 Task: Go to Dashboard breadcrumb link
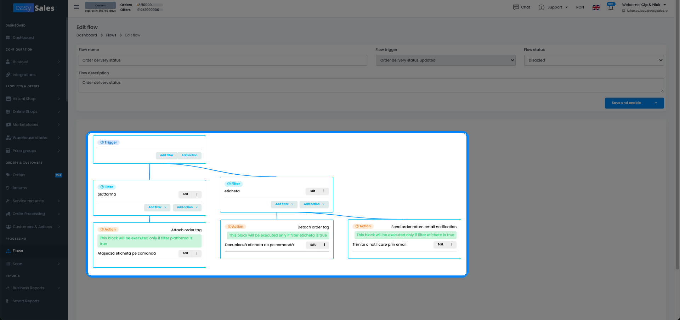point(87,35)
